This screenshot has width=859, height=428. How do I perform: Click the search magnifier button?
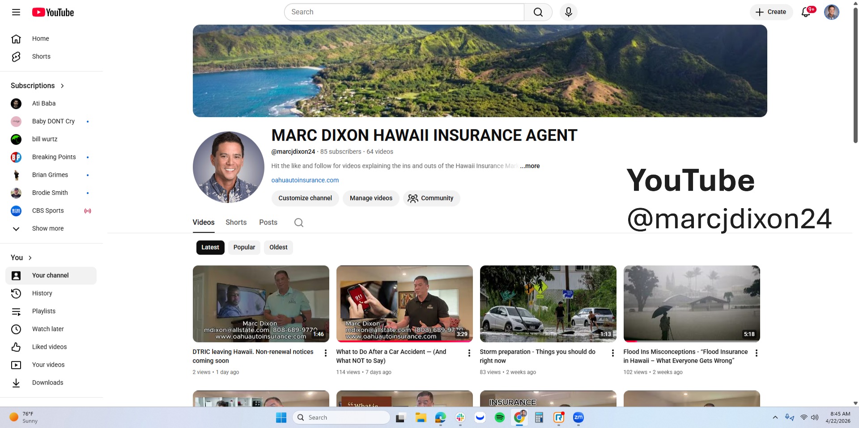click(538, 12)
